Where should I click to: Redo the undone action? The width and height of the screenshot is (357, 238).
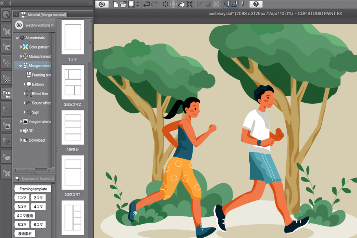pos(155,4)
